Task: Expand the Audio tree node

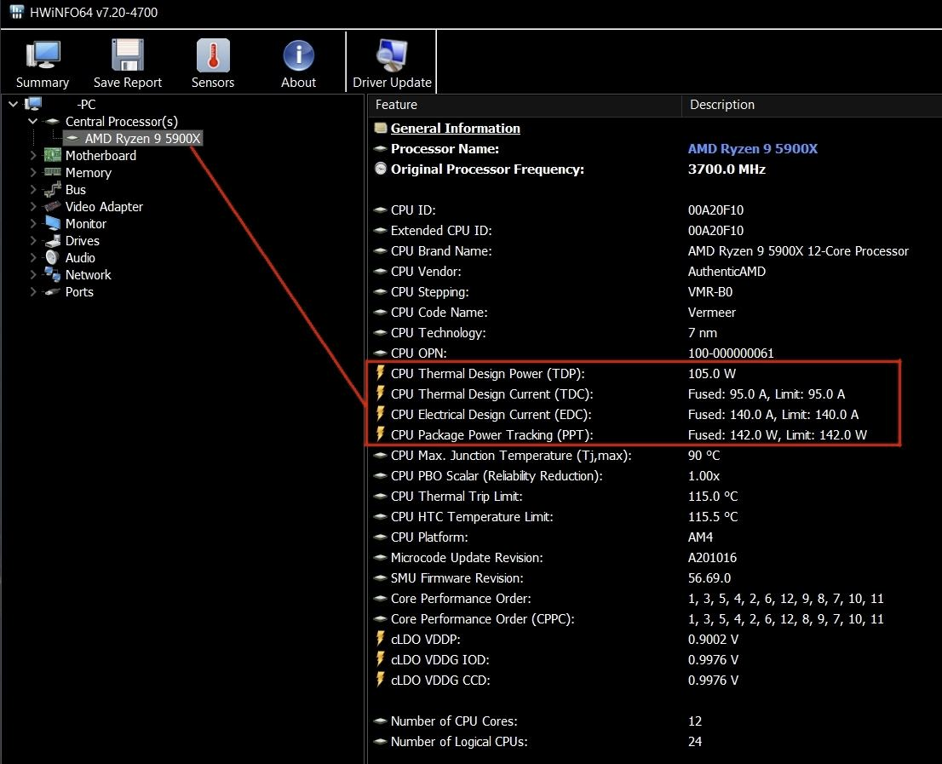Action: 33,258
